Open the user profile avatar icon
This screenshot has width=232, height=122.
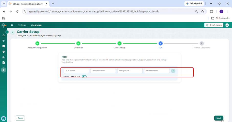[227, 25]
